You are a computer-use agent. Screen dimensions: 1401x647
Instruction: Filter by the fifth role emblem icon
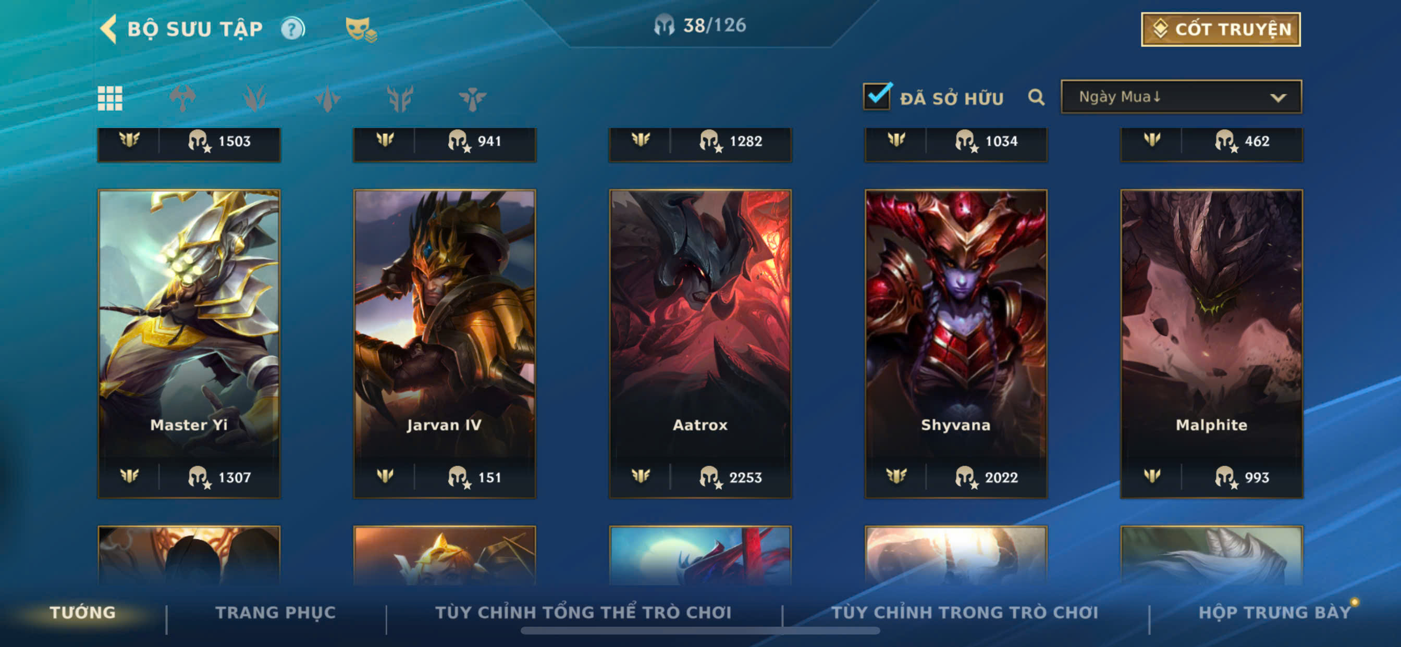coord(472,98)
